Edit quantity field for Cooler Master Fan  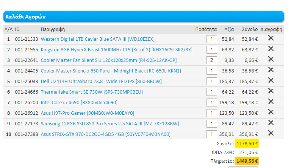(212, 60)
